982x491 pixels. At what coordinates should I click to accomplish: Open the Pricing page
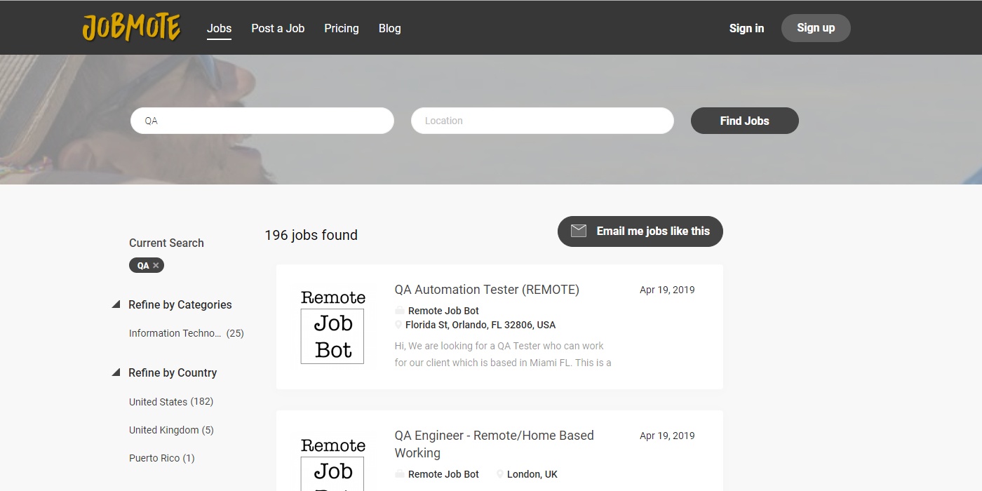tap(342, 29)
